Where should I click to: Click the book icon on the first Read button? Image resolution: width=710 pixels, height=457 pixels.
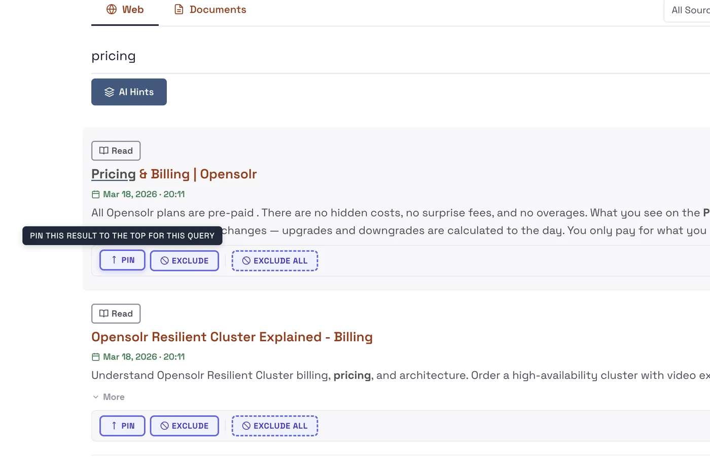[x=103, y=150]
